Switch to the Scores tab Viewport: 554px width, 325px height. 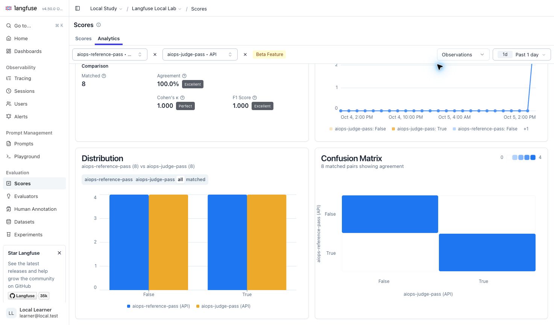83,38
